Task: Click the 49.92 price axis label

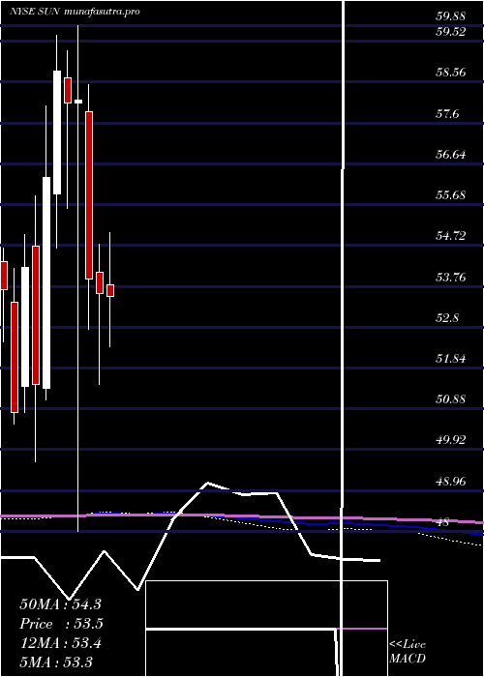Action: (x=450, y=440)
